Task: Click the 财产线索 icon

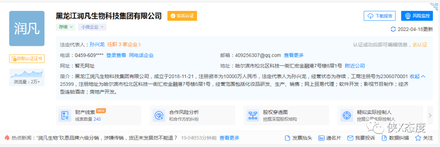Action: tap(65, 115)
